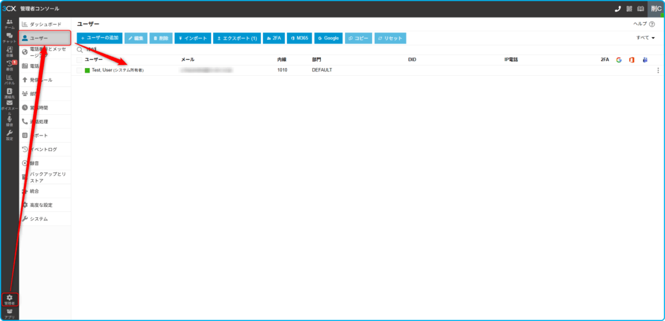Screen dimensions: 665x321
Task: Click the 2FA column header
Action: tap(605, 60)
